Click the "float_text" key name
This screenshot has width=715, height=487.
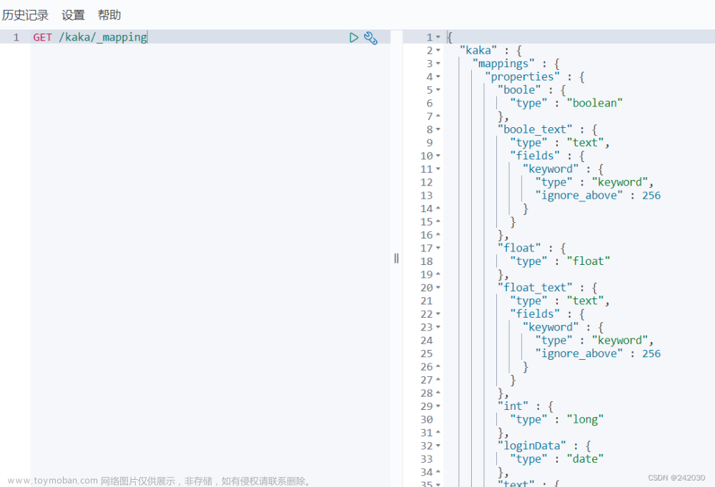pyautogui.click(x=536, y=288)
